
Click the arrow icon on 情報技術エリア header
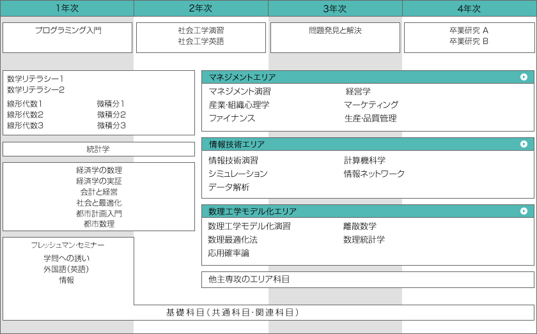click(x=524, y=144)
